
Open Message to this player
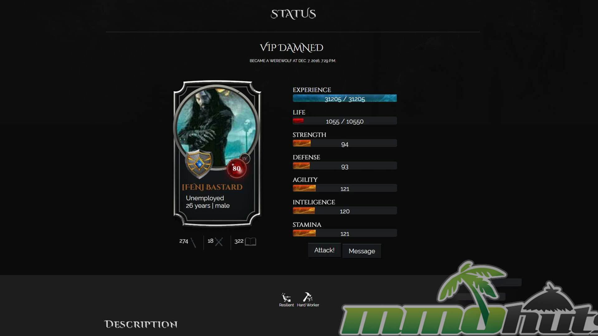point(362,251)
